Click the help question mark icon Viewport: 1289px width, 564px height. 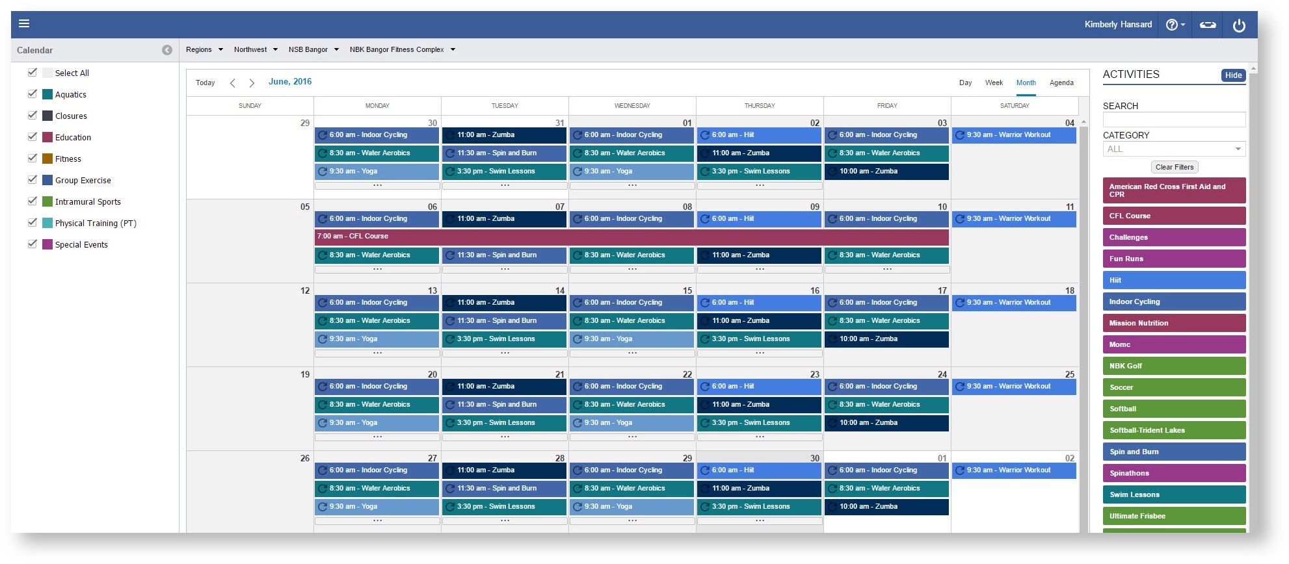pyautogui.click(x=1171, y=25)
